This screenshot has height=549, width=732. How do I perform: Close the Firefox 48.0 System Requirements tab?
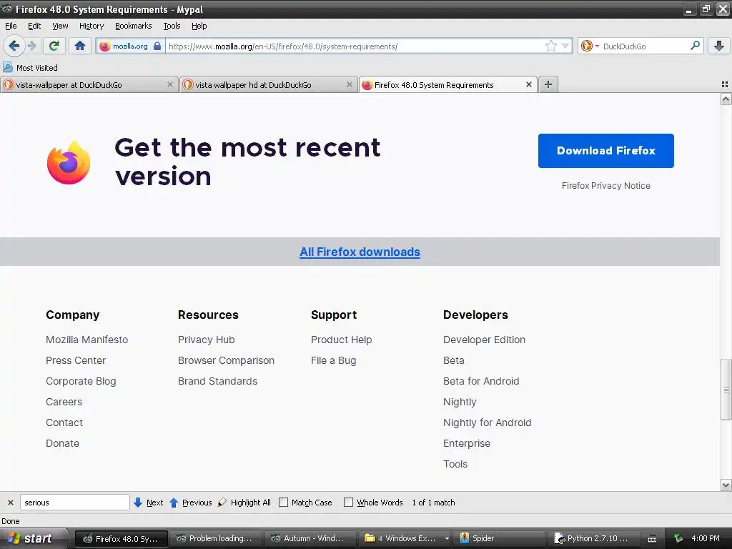click(529, 84)
